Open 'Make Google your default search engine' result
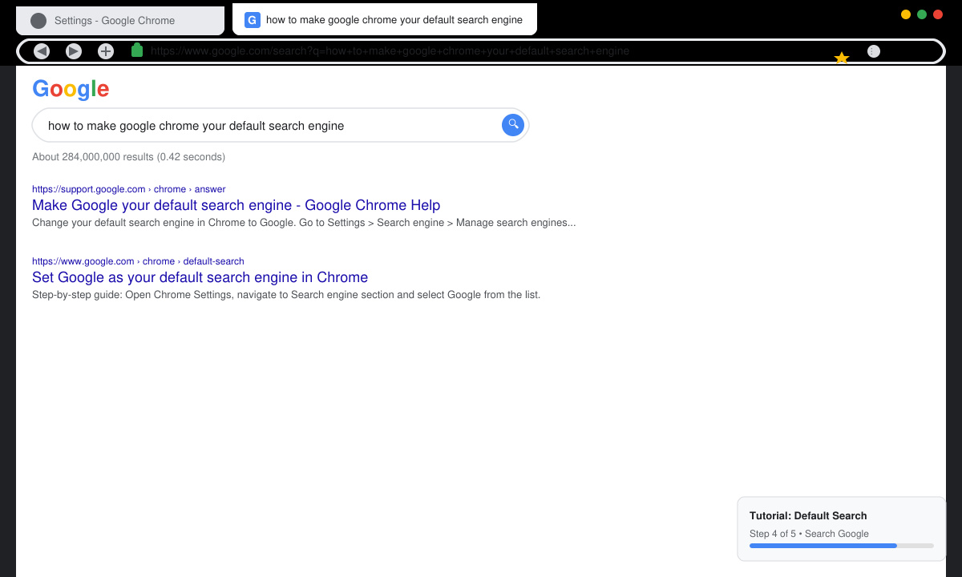 click(x=236, y=205)
